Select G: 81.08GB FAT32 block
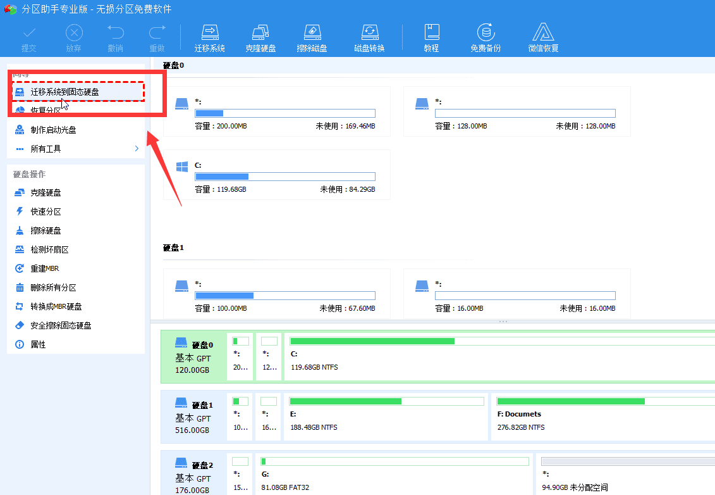 [394, 474]
